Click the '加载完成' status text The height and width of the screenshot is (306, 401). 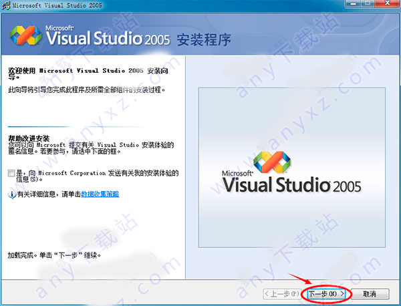coord(54,255)
